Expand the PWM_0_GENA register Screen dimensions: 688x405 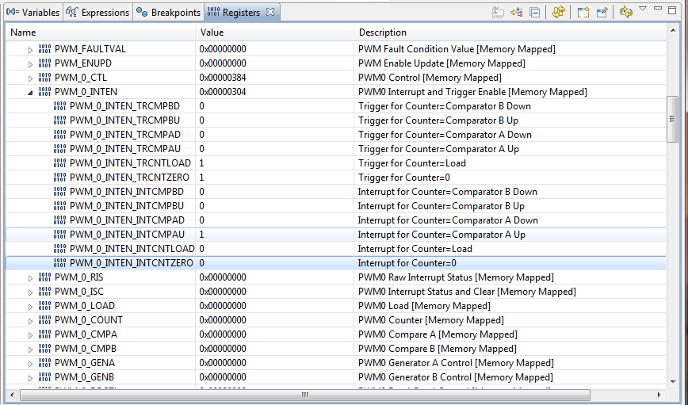[x=30, y=364]
